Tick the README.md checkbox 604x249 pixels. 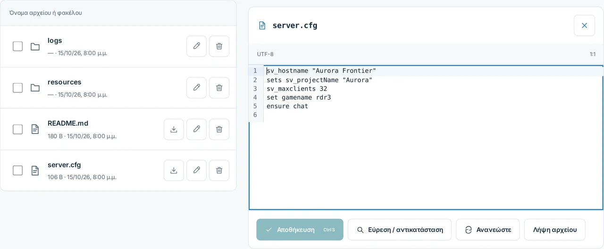pyautogui.click(x=17, y=129)
